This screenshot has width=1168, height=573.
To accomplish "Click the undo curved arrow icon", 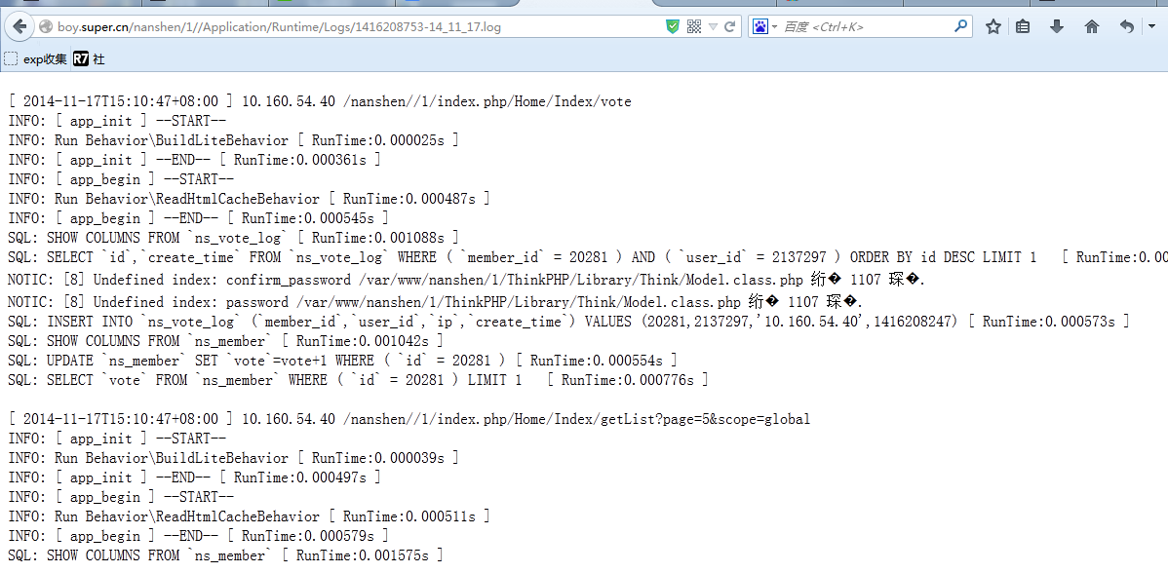I will 1126,26.
